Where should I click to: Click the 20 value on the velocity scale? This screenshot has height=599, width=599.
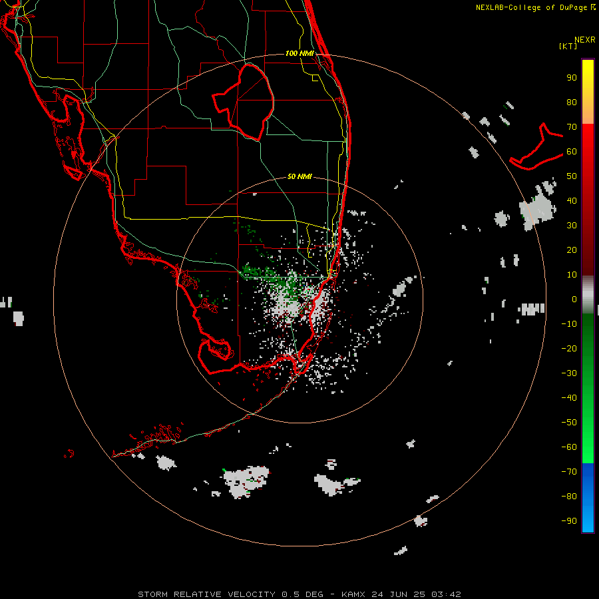click(x=572, y=250)
